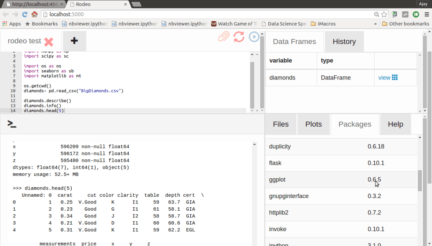Select the ggplot package row
Image resolution: width=432 pixels, height=246 pixels.
pos(341,180)
